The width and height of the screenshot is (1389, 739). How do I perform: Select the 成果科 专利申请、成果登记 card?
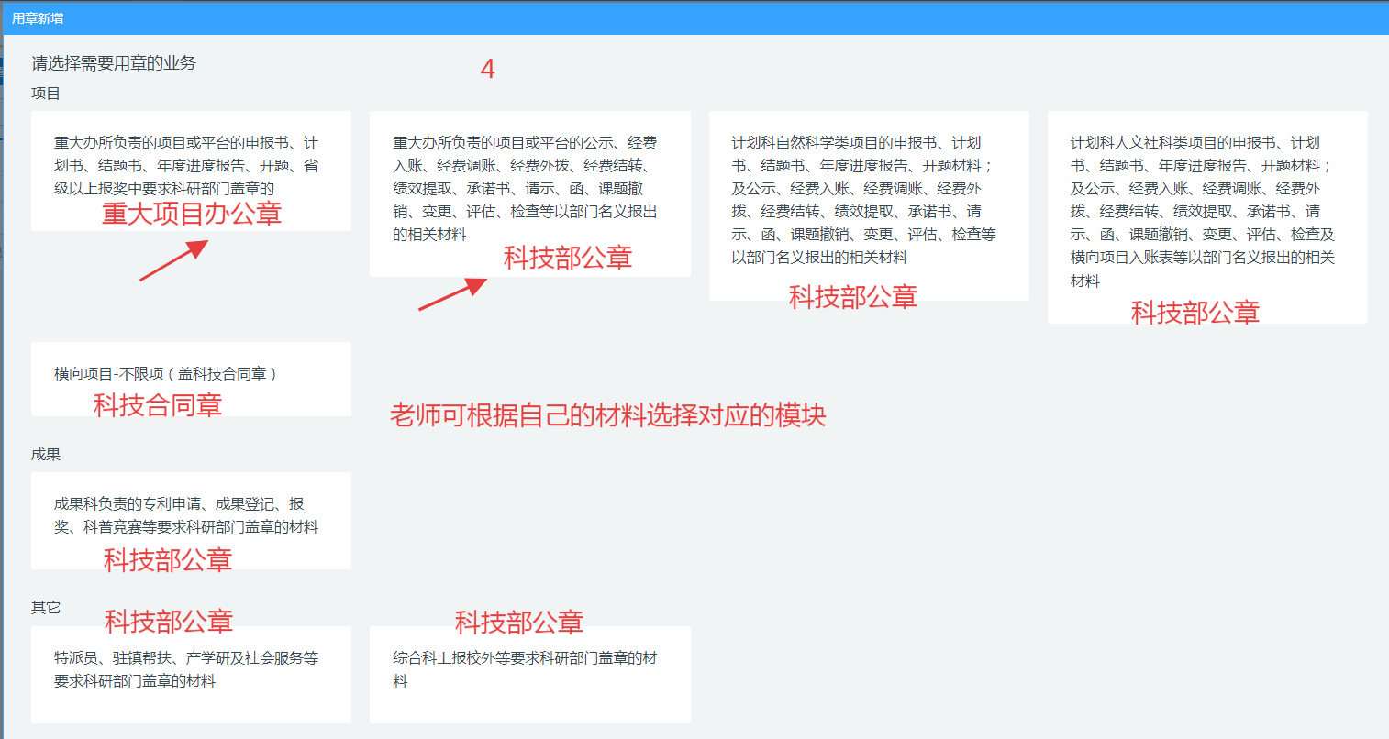click(x=190, y=515)
